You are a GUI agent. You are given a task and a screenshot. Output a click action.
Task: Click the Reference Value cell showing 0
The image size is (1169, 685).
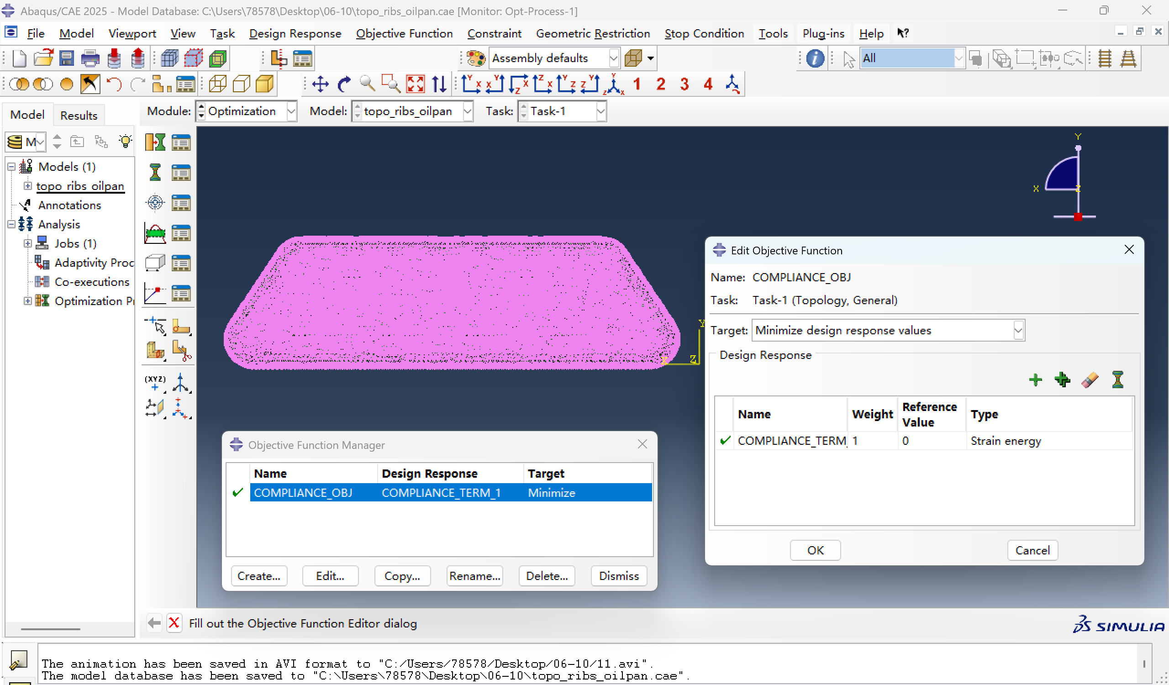pyautogui.click(x=932, y=440)
